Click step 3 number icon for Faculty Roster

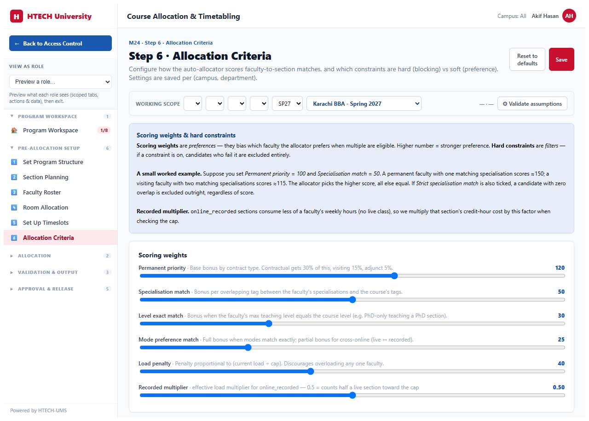click(x=14, y=192)
